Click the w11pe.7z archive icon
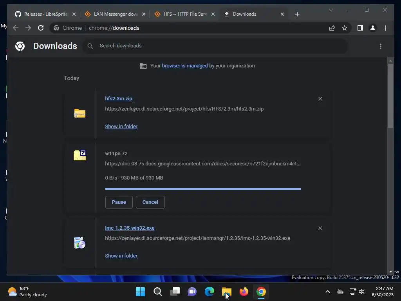The height and width of the screenshot is (301, 401). [80, 155]
